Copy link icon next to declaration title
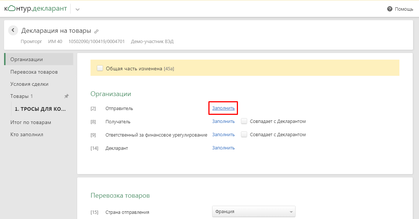The width and height of the screenshot is (419, 219). coord(96,31)
